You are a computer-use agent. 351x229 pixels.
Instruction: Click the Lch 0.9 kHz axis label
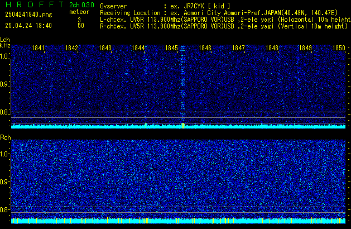pos(4,84)
